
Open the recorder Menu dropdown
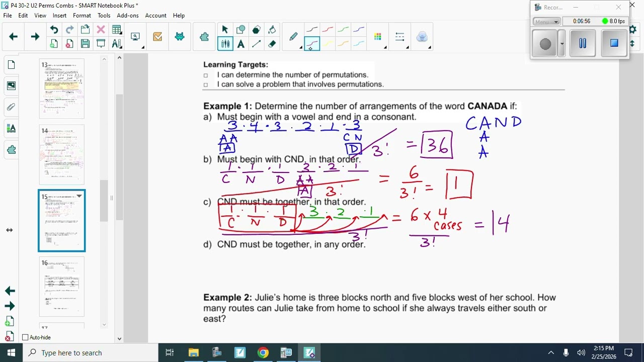pos(547,22)
